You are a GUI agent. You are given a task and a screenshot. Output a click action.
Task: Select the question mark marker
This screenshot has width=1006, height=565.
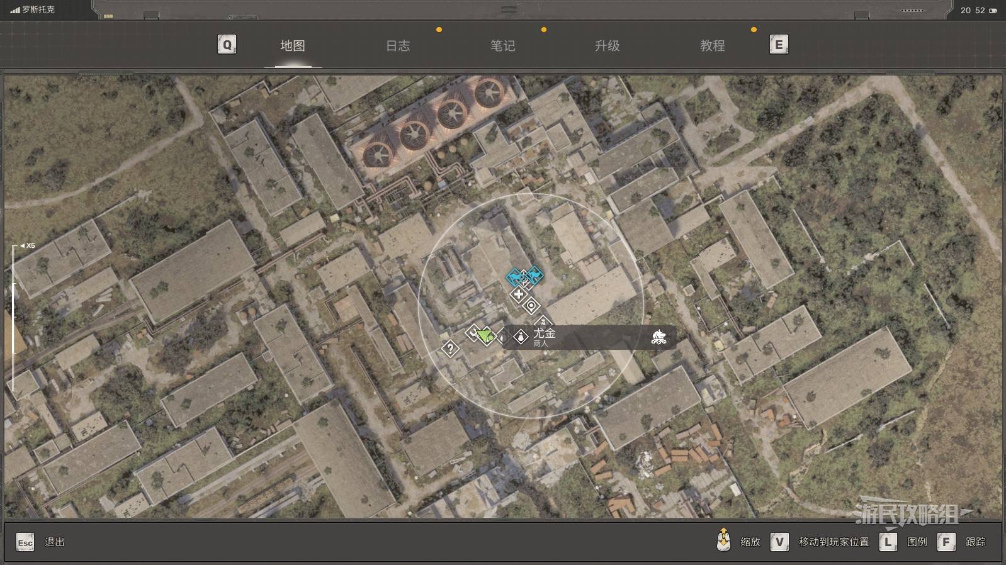click(449, 348)
